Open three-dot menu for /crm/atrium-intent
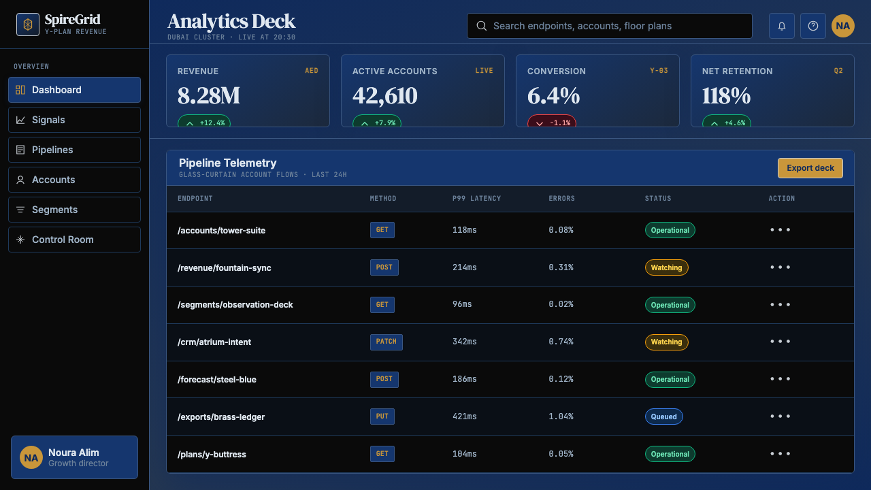Viewport: 871px width, 490px height. pyautogui.click(x=780, y=342)
